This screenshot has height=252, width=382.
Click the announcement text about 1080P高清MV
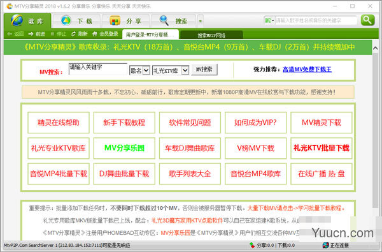187,93
